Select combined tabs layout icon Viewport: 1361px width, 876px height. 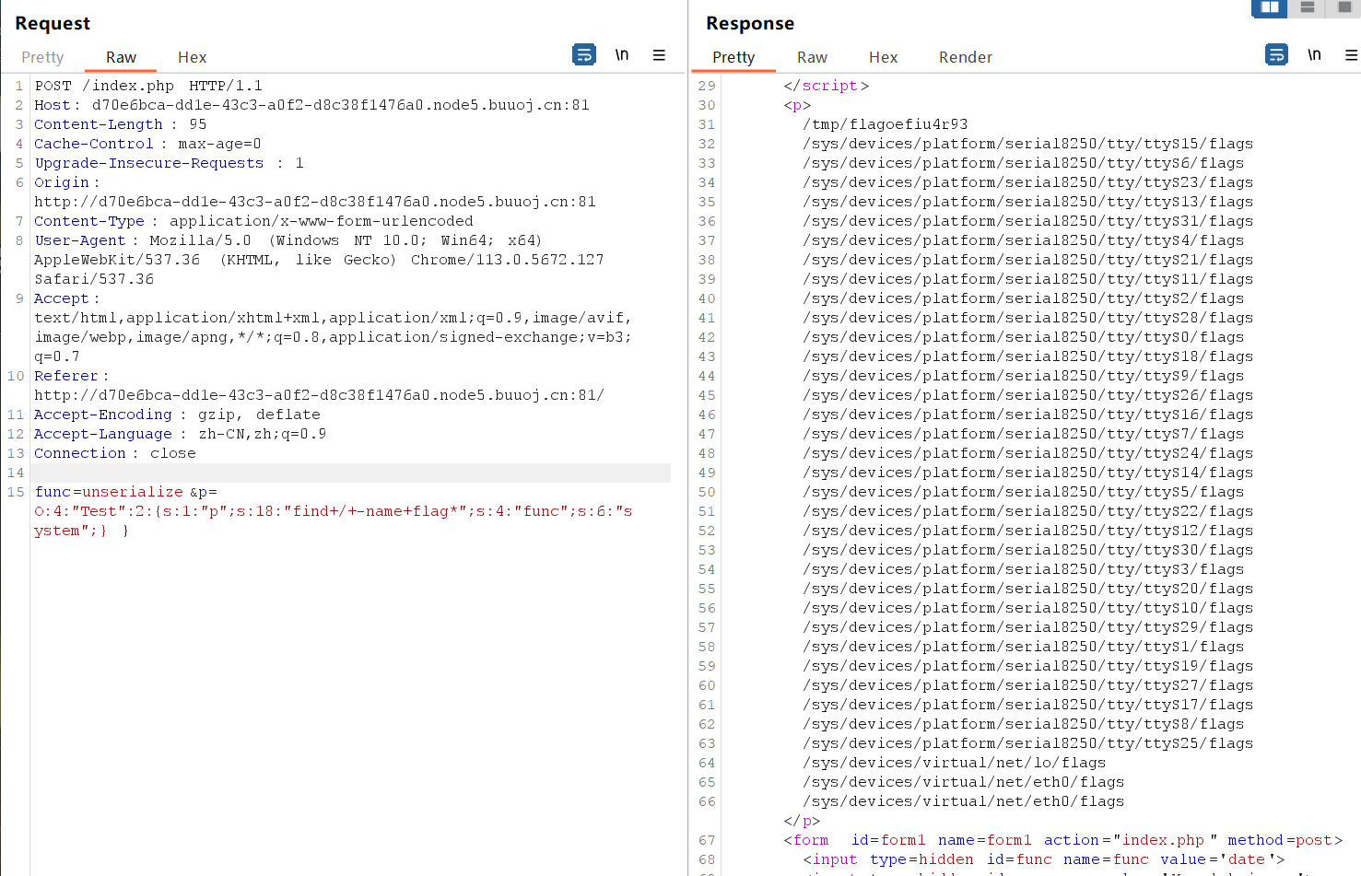(1343, 7)
